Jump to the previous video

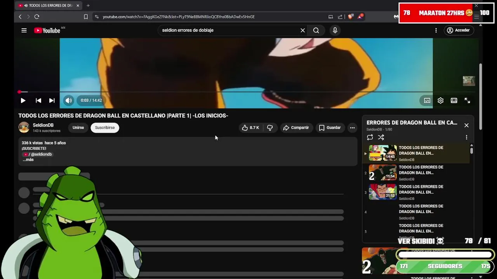point(38,100)
